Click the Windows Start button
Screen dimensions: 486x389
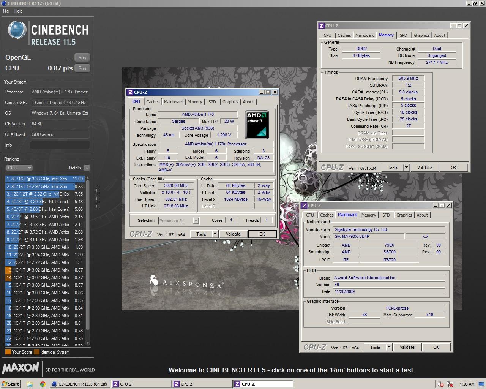10,384
